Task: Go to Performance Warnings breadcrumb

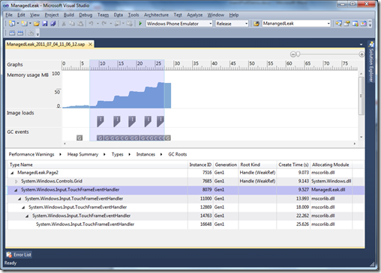Action: coord(31,154)
